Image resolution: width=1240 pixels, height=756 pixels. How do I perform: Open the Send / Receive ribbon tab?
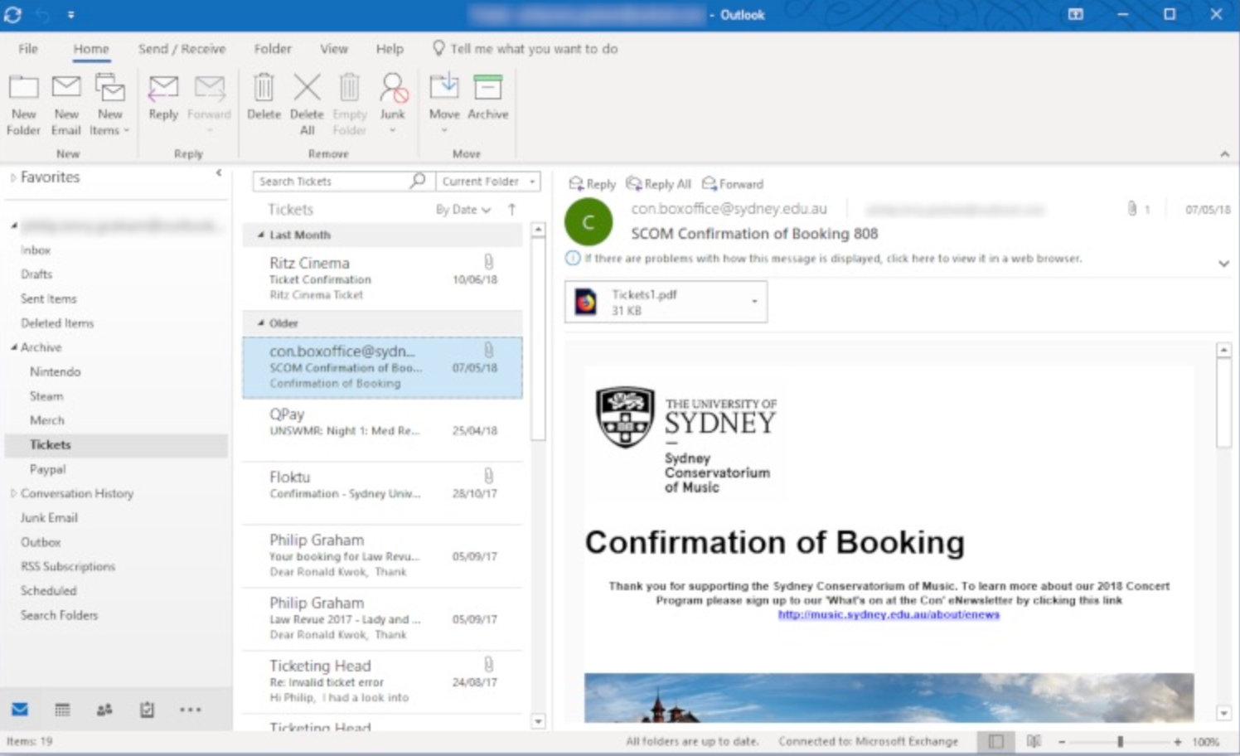(182, 49)
